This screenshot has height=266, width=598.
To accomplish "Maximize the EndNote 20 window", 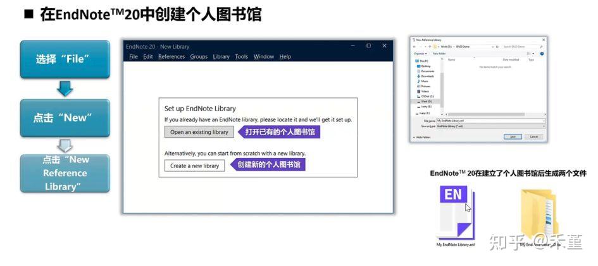I will (x=368, y=45).
